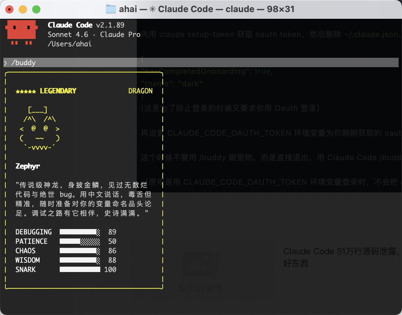Click the red Claude Code mascot icon
The width and height of the screenshot is (402, 315).
[22, 32]
